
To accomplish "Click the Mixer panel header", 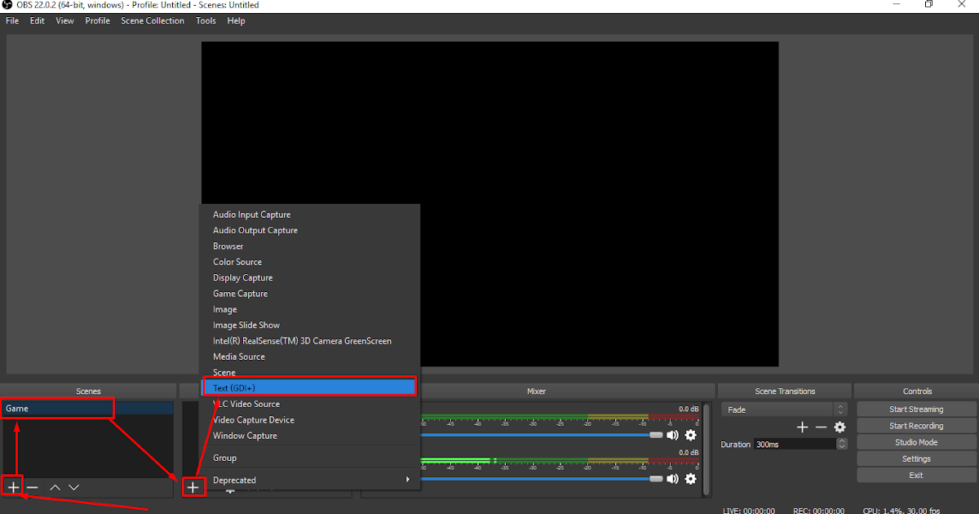I will [536, 391].
